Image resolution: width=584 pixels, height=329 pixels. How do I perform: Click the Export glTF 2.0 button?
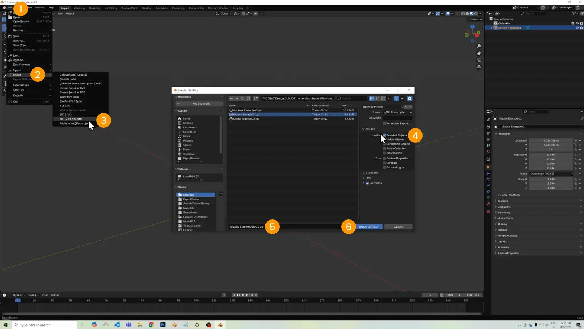pyautogui.click(x=368, y=227)
